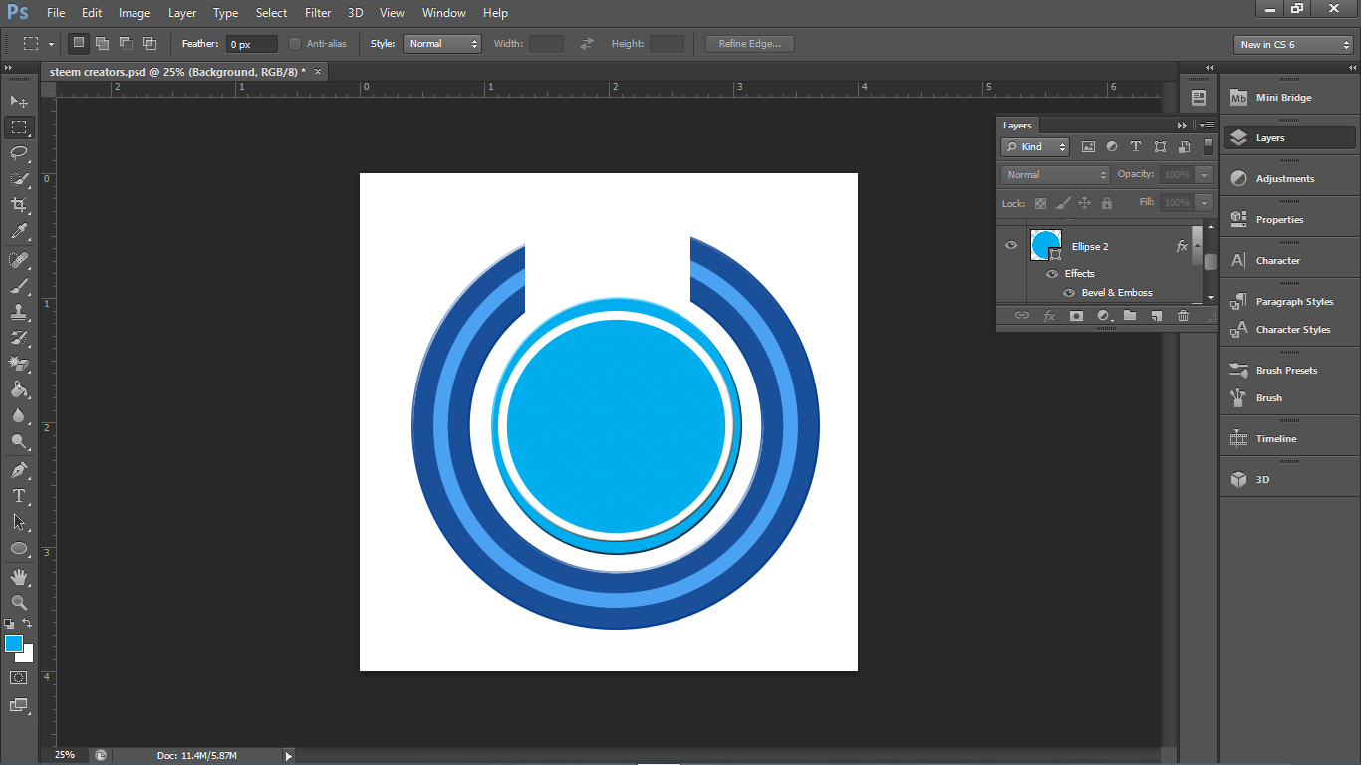Select the Horizontal Type tool
The image size is (1361, 765).
(19, 496)
